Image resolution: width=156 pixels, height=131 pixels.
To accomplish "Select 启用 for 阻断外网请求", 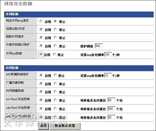I will pos(41,37).
